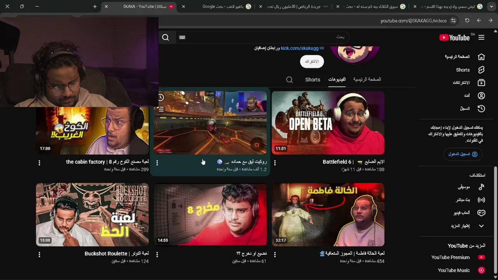
Task: Switch to the channel Shorts tab
Action: [313, 80]
